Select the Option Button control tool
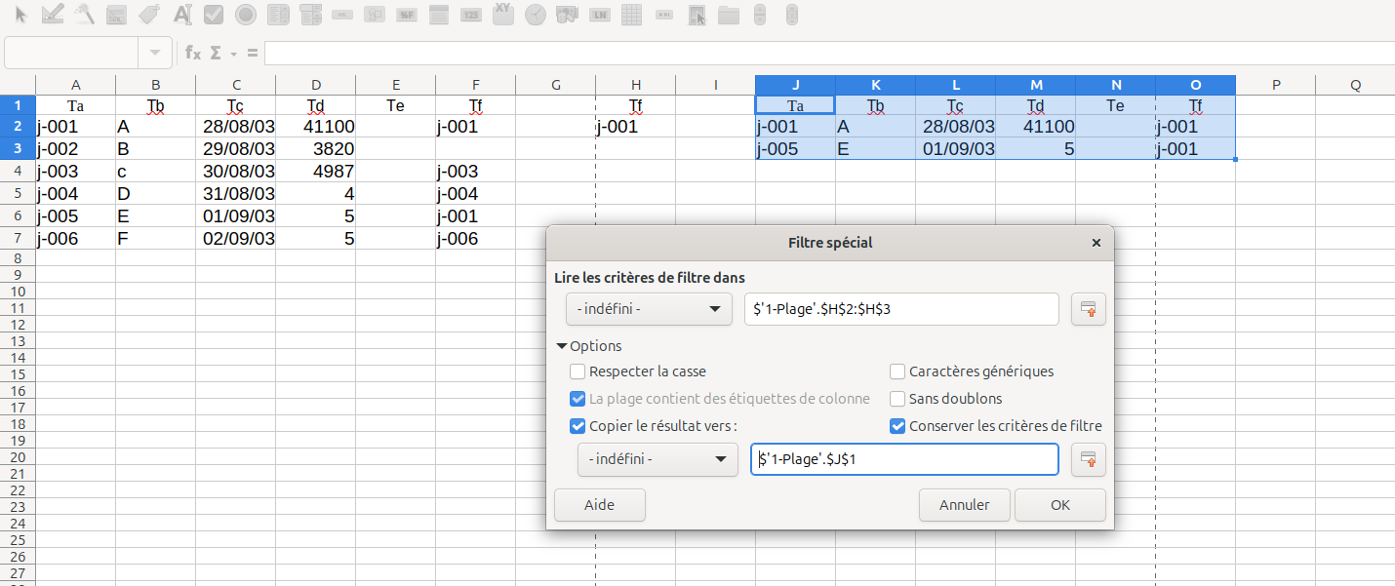This screenshot has width=1395, height=586. click(246, 15)
